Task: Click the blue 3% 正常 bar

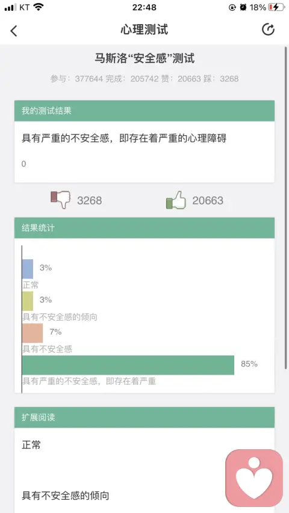Action: tap(28, 269)
